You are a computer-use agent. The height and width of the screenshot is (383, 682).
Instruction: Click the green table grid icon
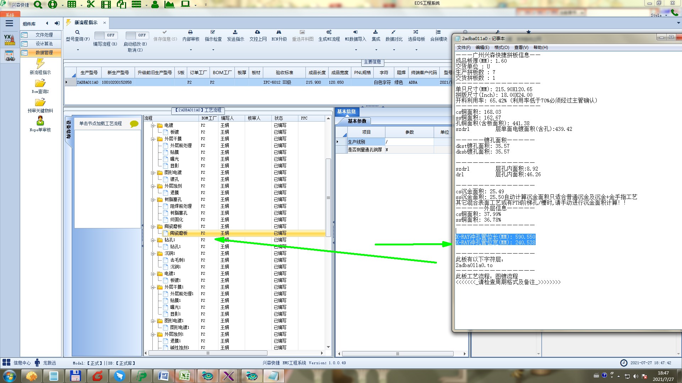pyautogui.click(x=72, y=5)
